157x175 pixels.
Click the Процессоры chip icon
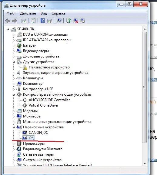[19, 144]
